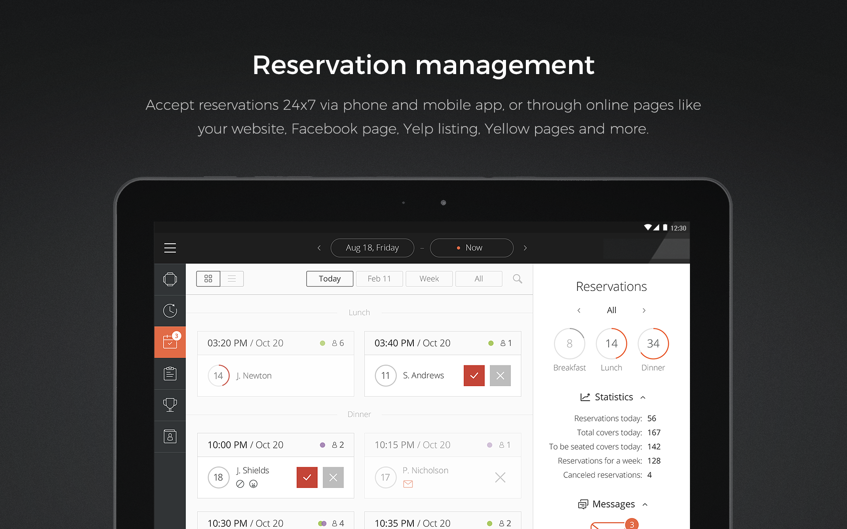
Task: Collapse the Messages section
Action: 645,504
